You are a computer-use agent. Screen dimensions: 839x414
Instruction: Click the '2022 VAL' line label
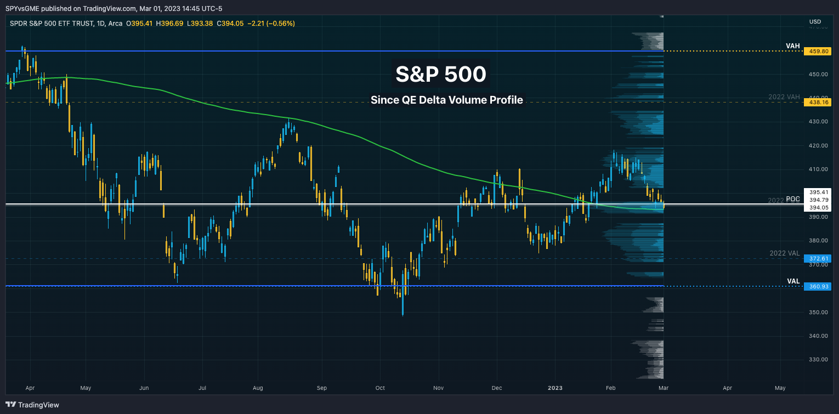click(785, 253)
